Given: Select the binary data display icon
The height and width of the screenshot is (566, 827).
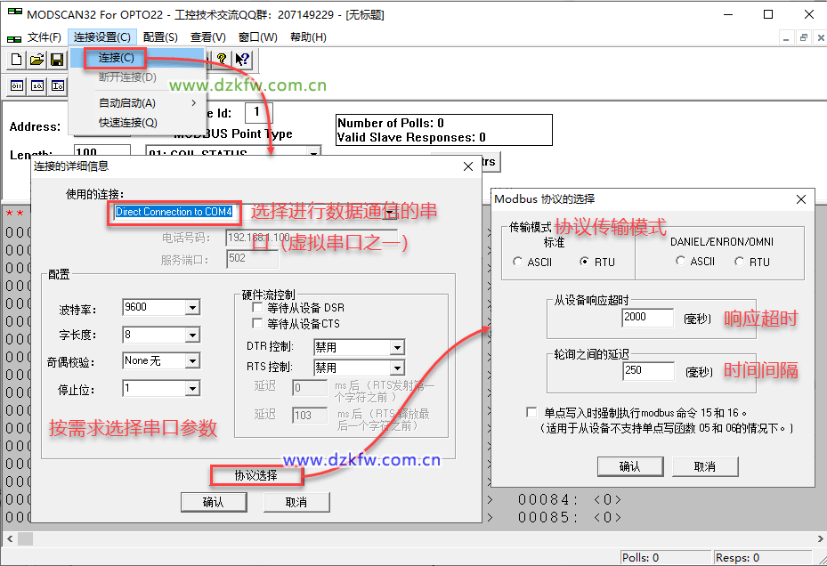Looking at the screenshot, I should point(16,86).
